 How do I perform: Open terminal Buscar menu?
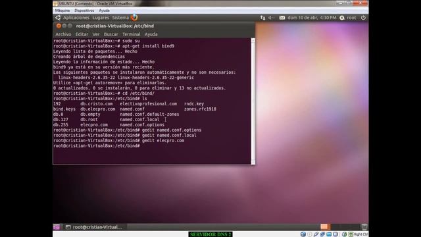pos(111,34)
